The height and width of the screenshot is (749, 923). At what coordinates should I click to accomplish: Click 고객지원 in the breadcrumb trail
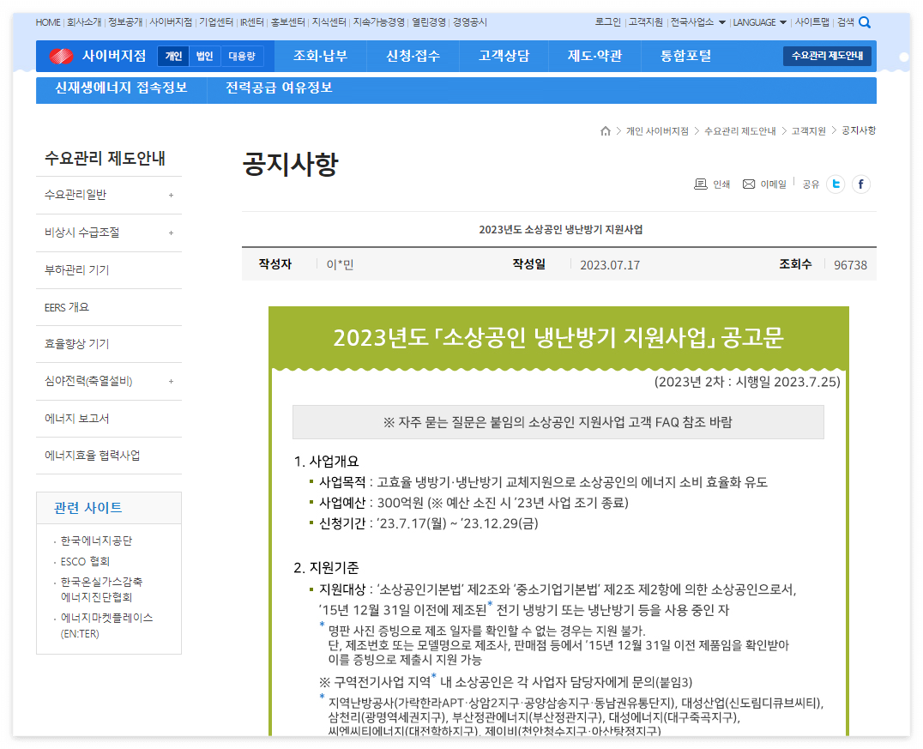click(809, 130)
